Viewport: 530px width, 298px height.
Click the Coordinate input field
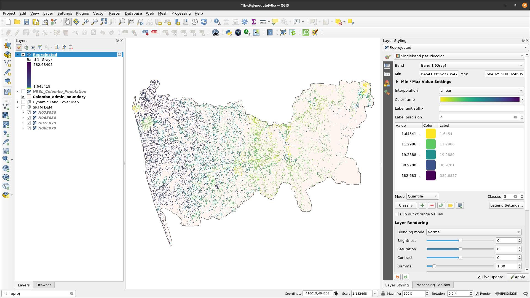pos(318,294)
